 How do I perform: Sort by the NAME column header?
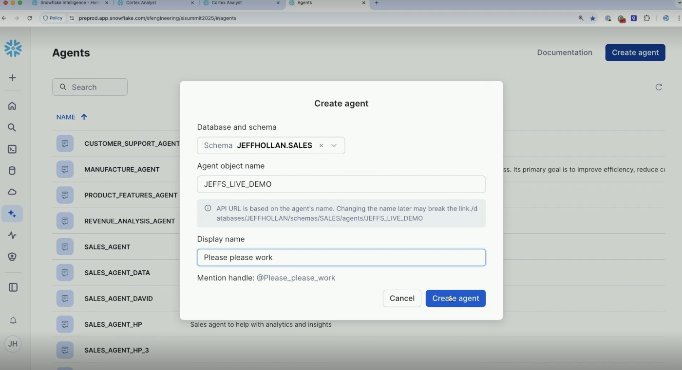66,117
